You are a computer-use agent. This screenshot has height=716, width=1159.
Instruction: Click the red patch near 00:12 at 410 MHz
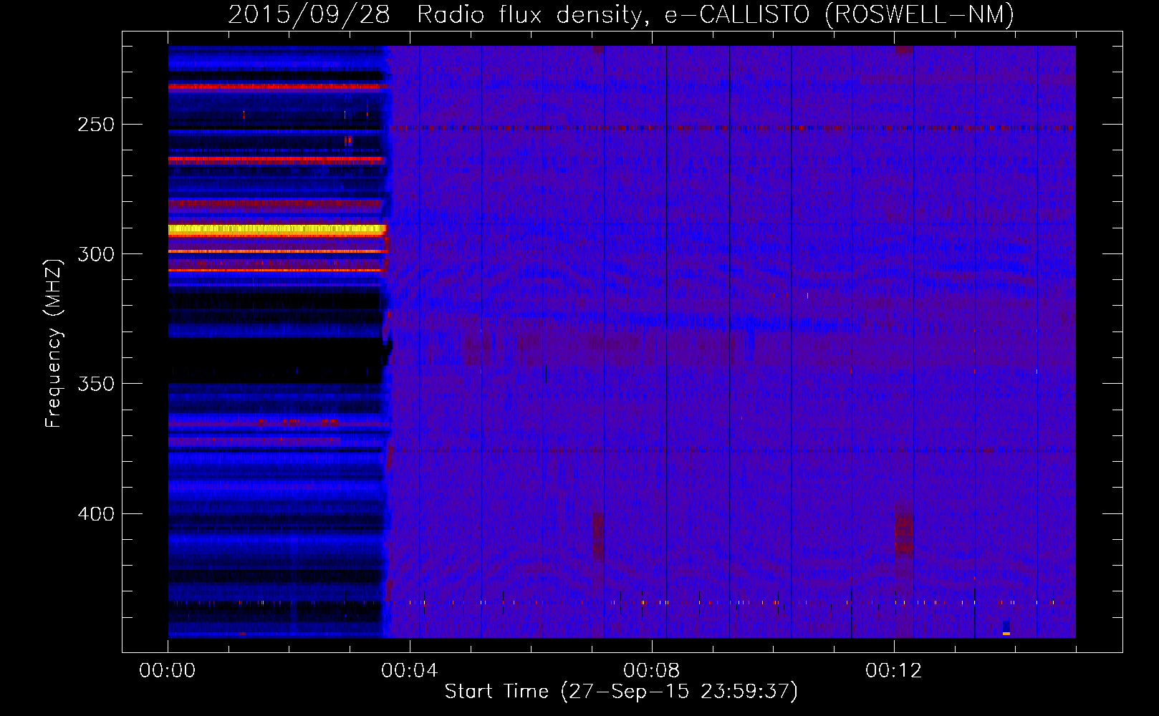[904, 533]
